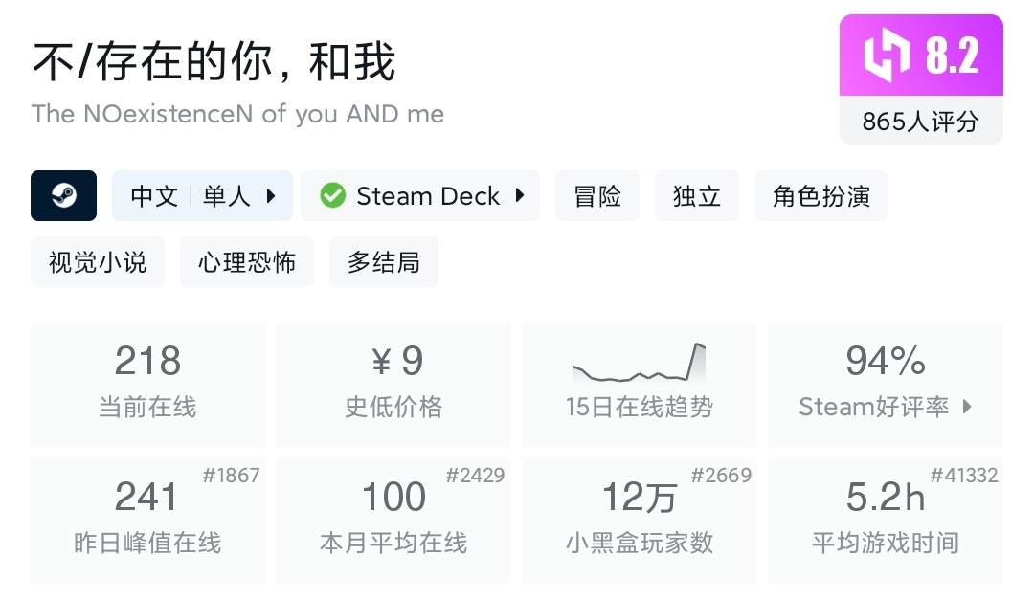Expand the Steam Deck compatibility arrow
The height and width of the screenshot is (600, 1034).
coord(520,196)
